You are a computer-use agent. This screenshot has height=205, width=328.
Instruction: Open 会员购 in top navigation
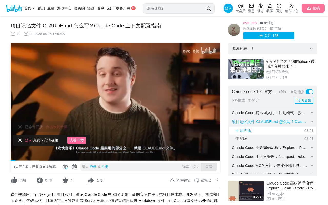point(79,8)
